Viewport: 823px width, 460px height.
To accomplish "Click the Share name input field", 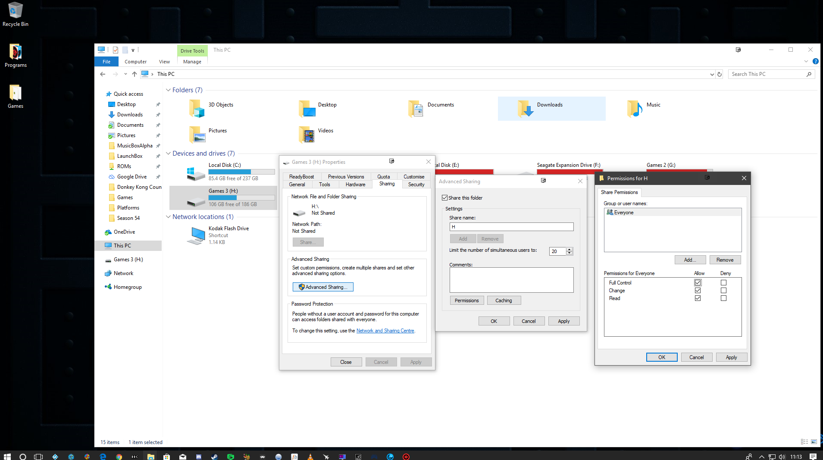I will click(x=511, y=227).
